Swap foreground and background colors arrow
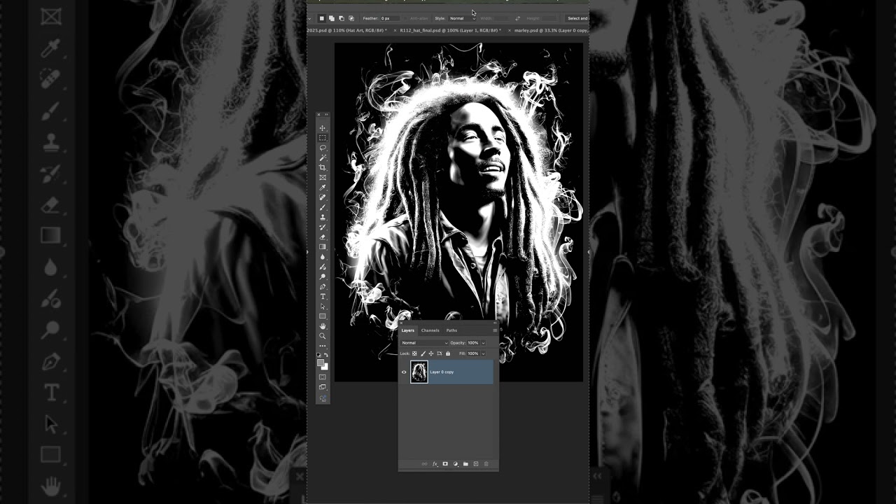 (326, 355)
